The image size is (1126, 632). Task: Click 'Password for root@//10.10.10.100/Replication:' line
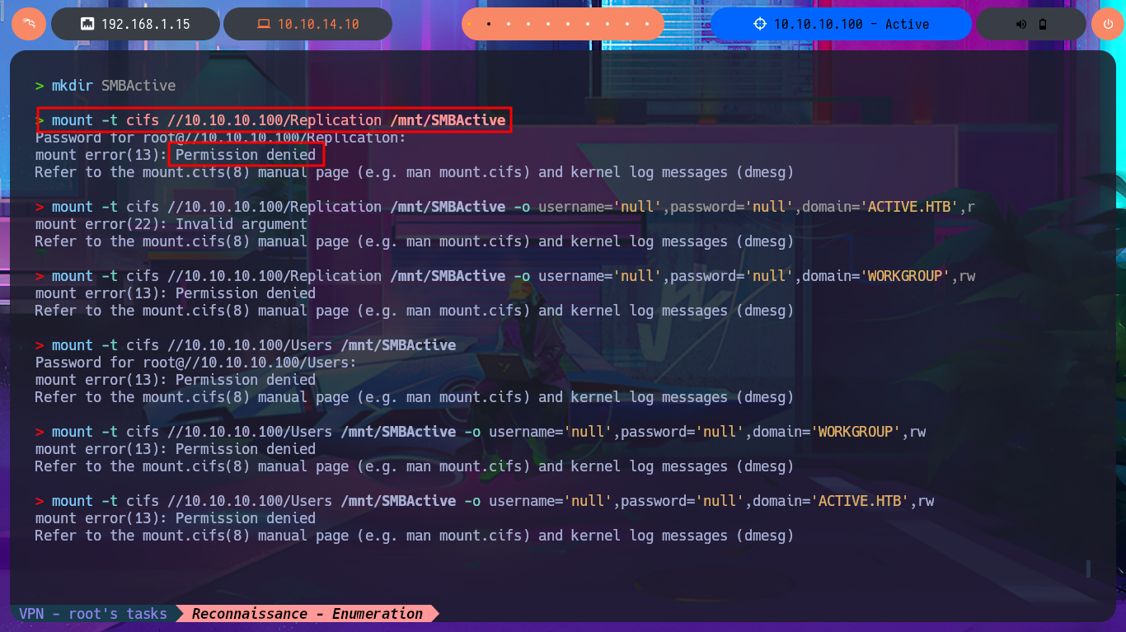(x=221, y=138)
